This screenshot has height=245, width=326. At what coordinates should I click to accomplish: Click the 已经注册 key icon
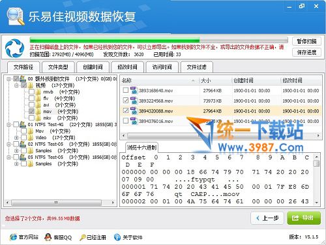(x=82, y=237)
